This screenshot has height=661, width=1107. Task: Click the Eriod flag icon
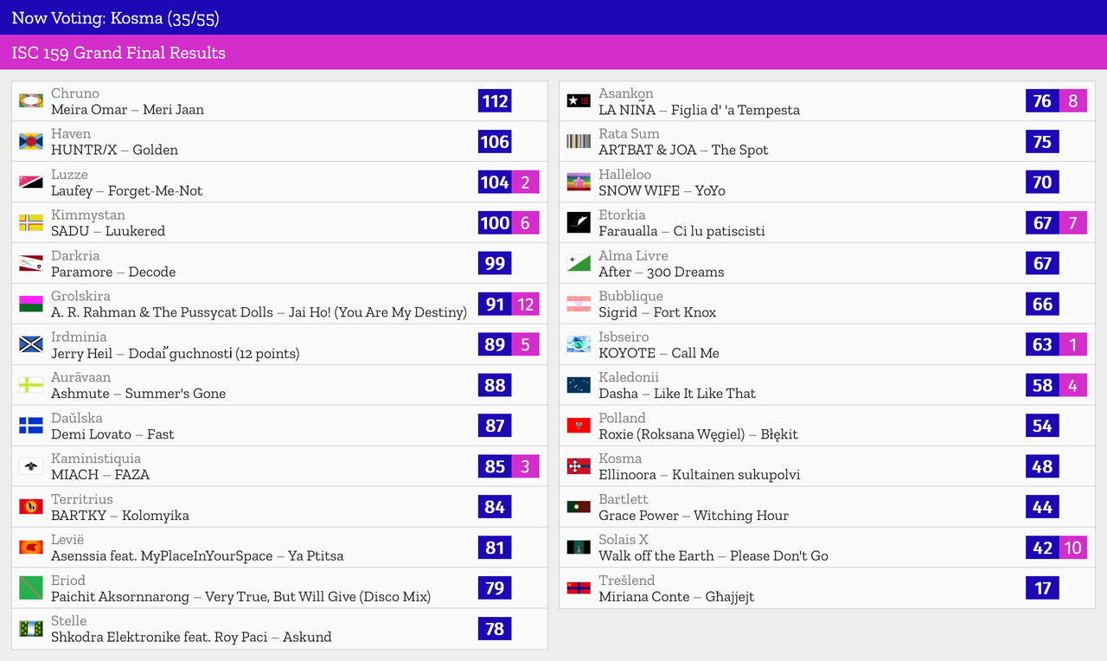[x=31, y=588]
